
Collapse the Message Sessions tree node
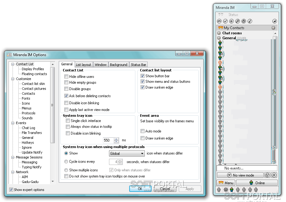(13, 157)
